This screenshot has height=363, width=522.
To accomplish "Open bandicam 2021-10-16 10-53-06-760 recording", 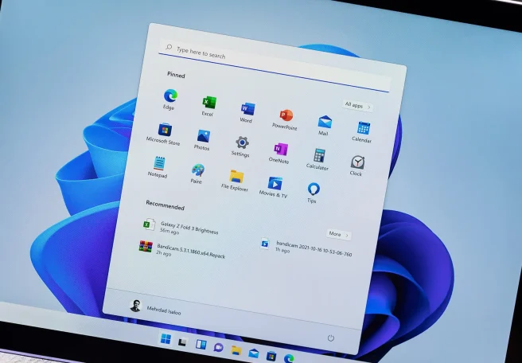I will 306,248.
